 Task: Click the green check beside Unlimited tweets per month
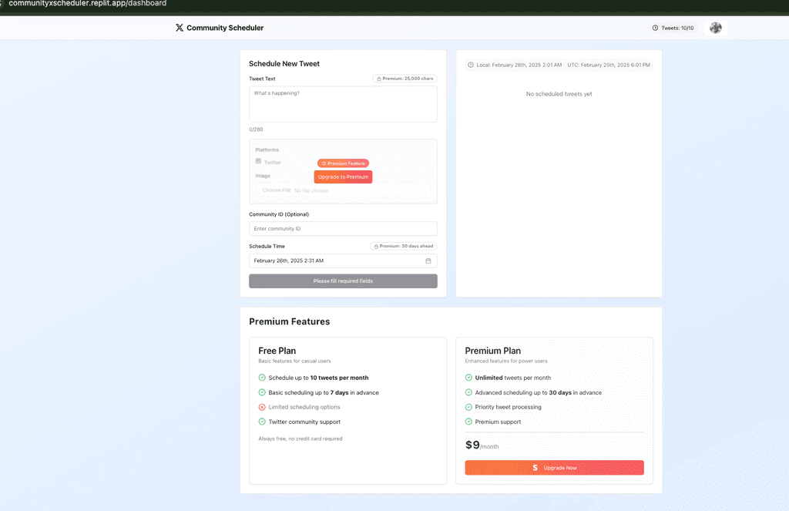point(468,377)
